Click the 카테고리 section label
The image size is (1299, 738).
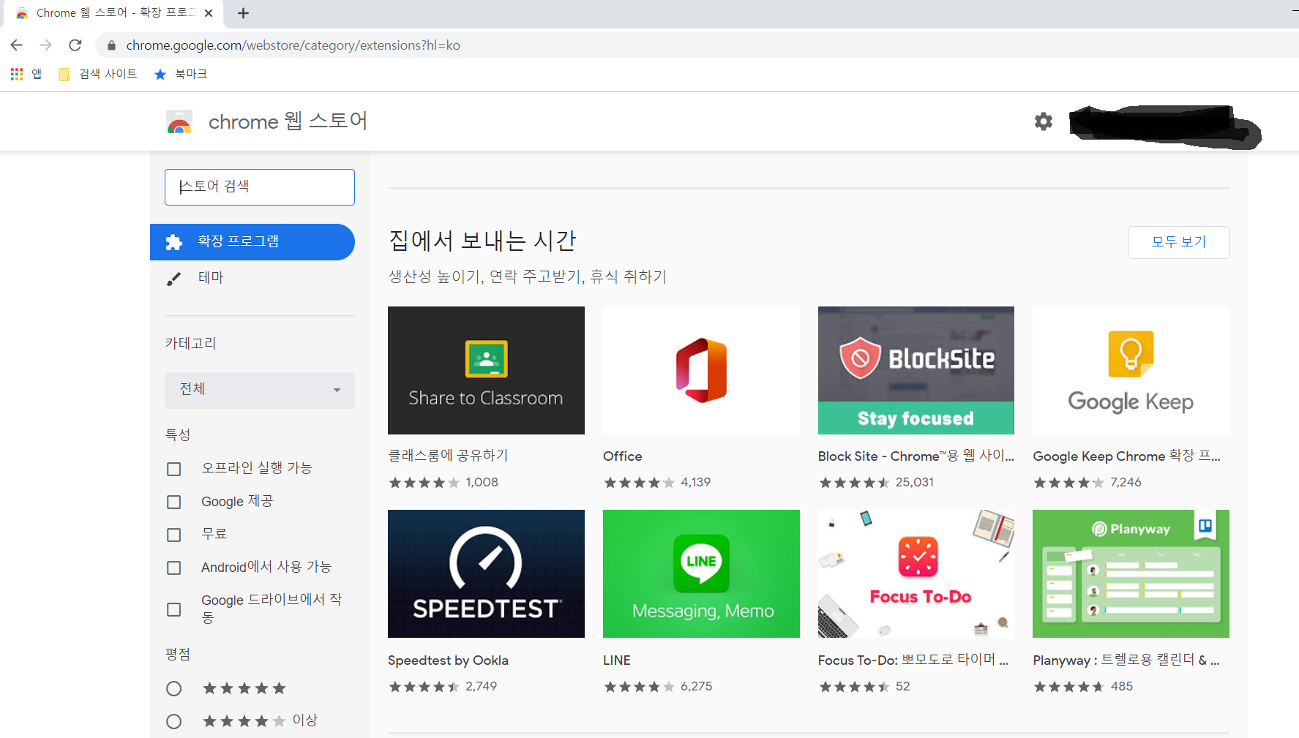pos(190,343)
